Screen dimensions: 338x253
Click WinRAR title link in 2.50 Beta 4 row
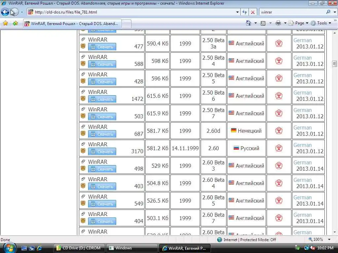pos(98,57)
